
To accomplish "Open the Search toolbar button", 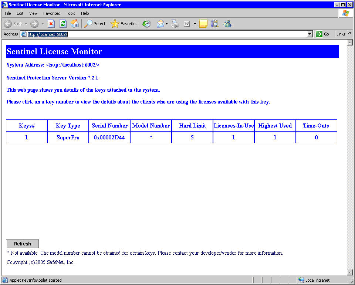I will point(95,24).
